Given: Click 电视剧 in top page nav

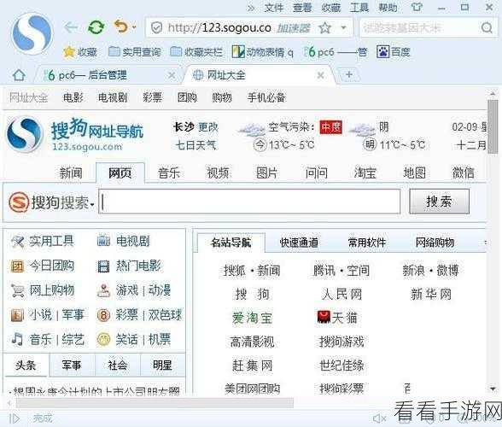Looking at the screenshot, I should pos(113,97).
